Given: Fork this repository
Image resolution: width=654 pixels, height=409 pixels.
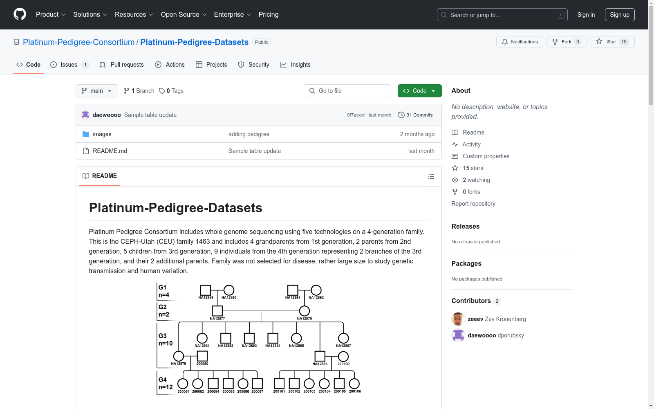Looking at the screenshot, I should pos(567,42).
